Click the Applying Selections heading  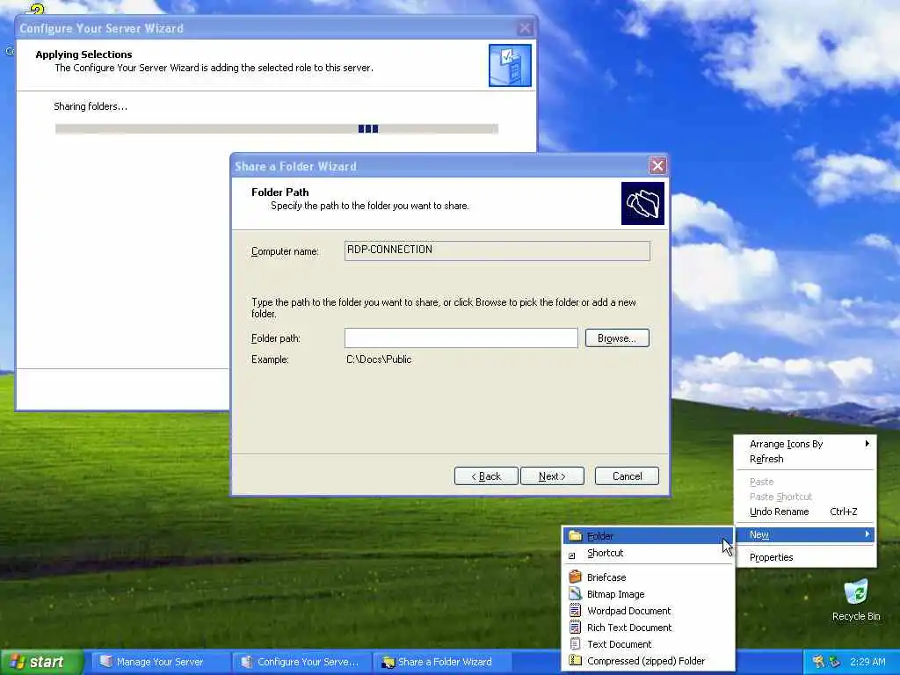(x=83, y=54)
